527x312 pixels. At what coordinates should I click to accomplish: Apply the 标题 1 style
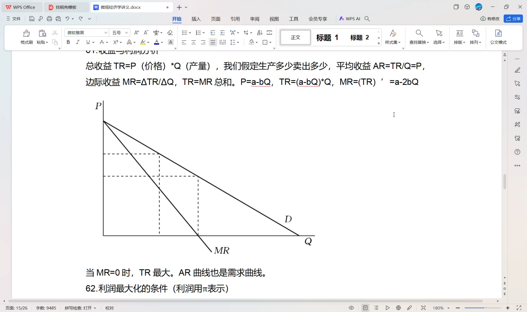[327, 37]
